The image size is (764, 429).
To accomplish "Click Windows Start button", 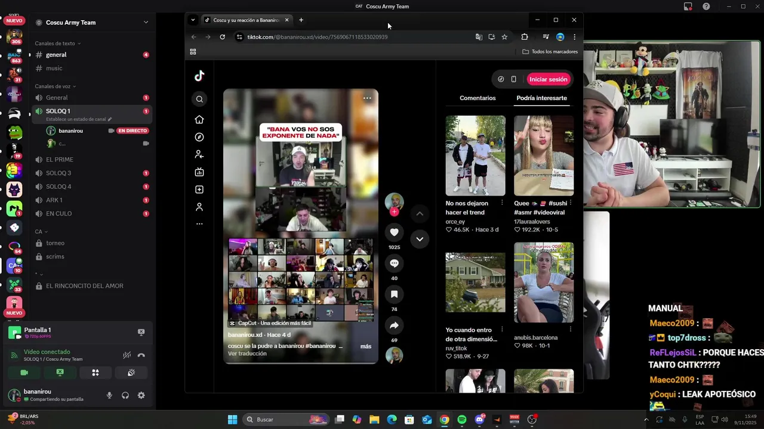I will coord(232,419).
